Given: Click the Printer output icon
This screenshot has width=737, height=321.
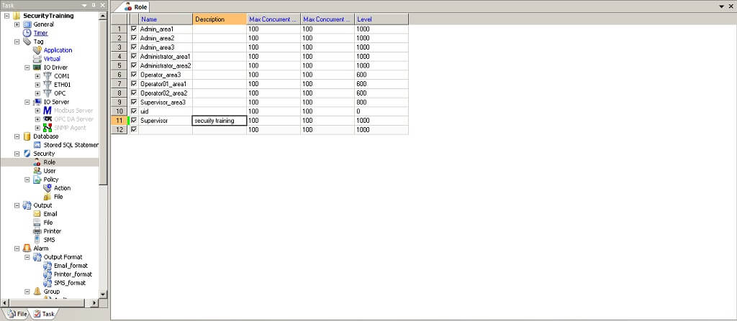Looking at the screenshot, I should 37,231.
